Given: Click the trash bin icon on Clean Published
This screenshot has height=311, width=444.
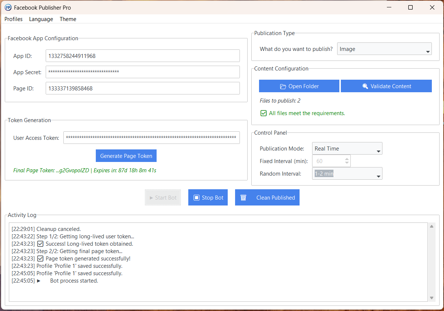Looking at the screenshot, I should tap(243, 198).
